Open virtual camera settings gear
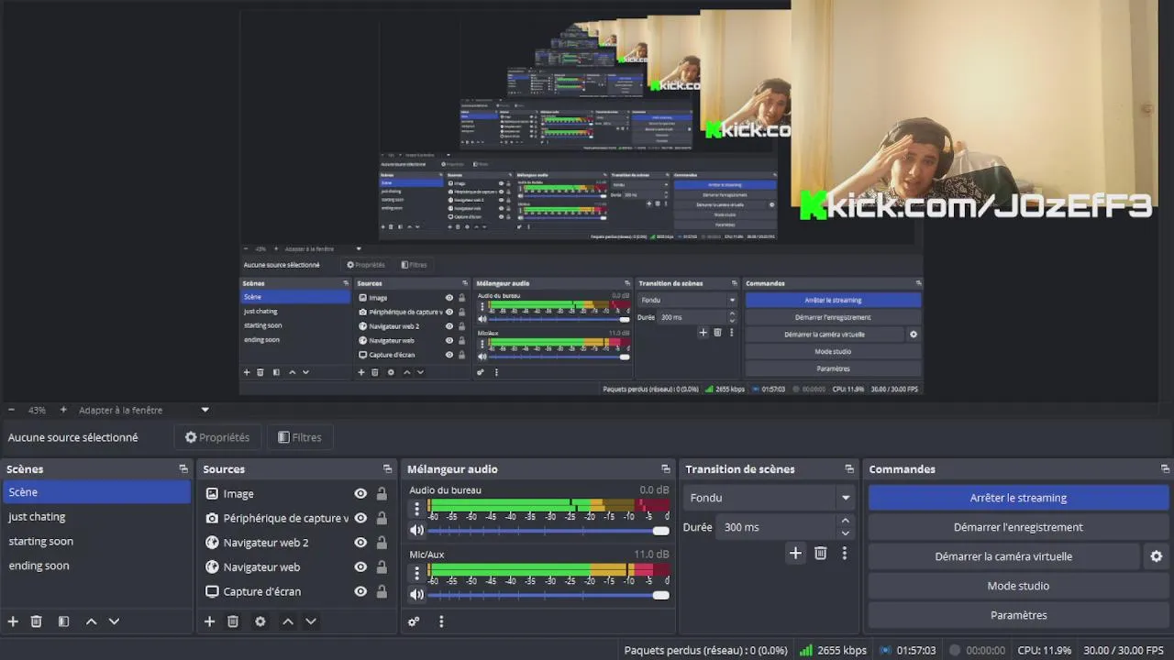 [x=1157, y=556]
